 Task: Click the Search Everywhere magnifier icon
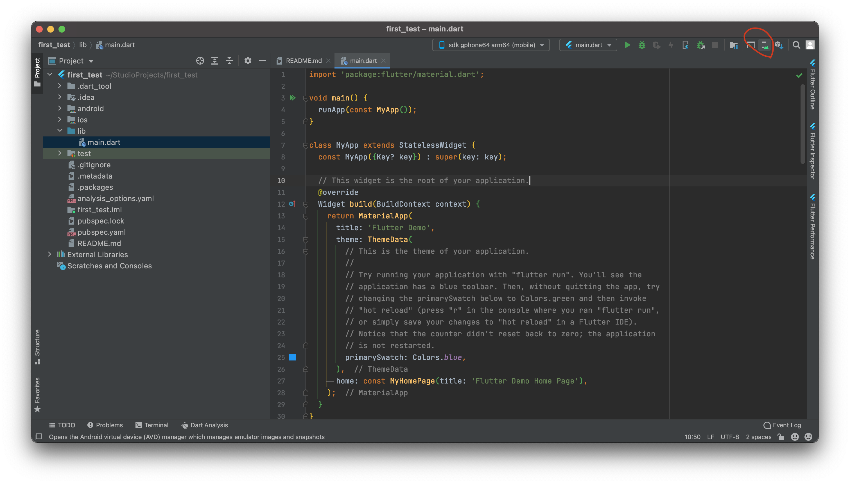pos(796,45)
